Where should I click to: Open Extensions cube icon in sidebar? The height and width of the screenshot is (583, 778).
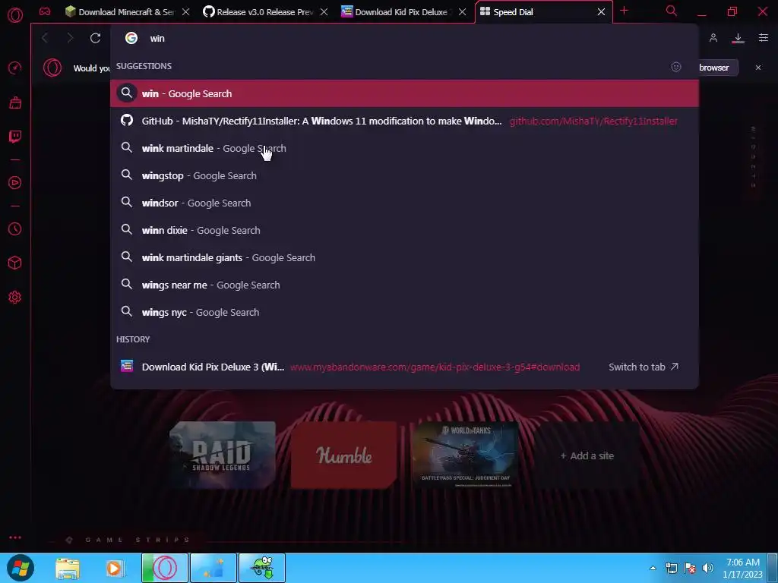[15, 263]
